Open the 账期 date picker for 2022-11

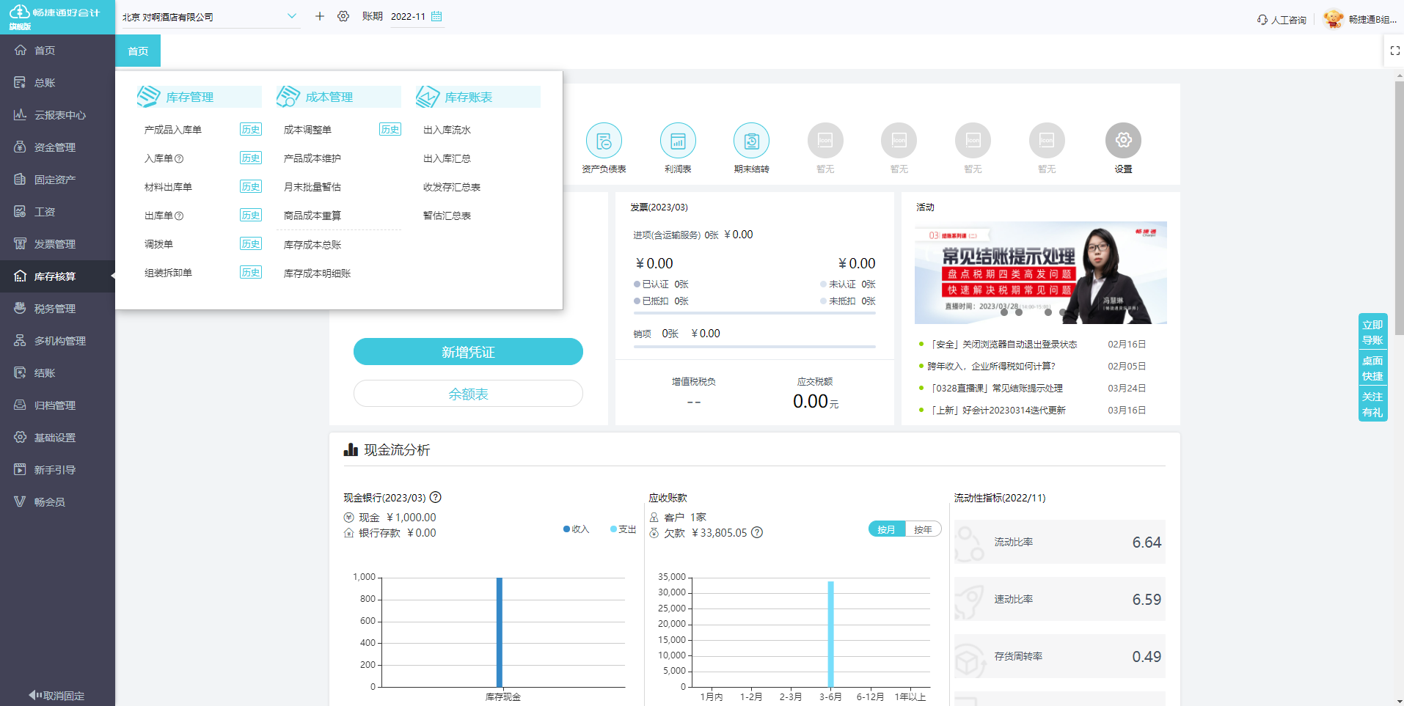pos(438,15)
